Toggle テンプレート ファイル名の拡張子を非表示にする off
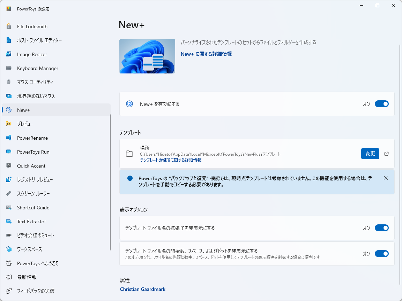Image resolution: width=402 pixels, height=301 pixels. pyautogui.click(x=382, y=228)
